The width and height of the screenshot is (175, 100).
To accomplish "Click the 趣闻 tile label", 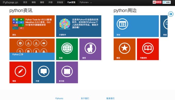I will pos(84,58).
